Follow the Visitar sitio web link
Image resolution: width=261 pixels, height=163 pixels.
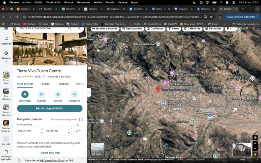50,153
